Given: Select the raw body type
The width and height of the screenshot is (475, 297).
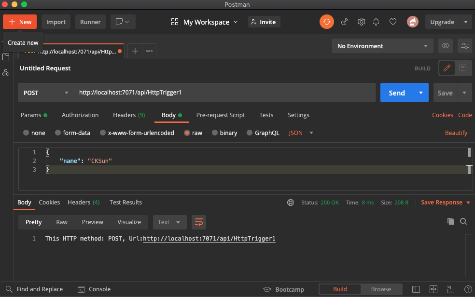Looking at the screenshot, I should click(193, 133).
